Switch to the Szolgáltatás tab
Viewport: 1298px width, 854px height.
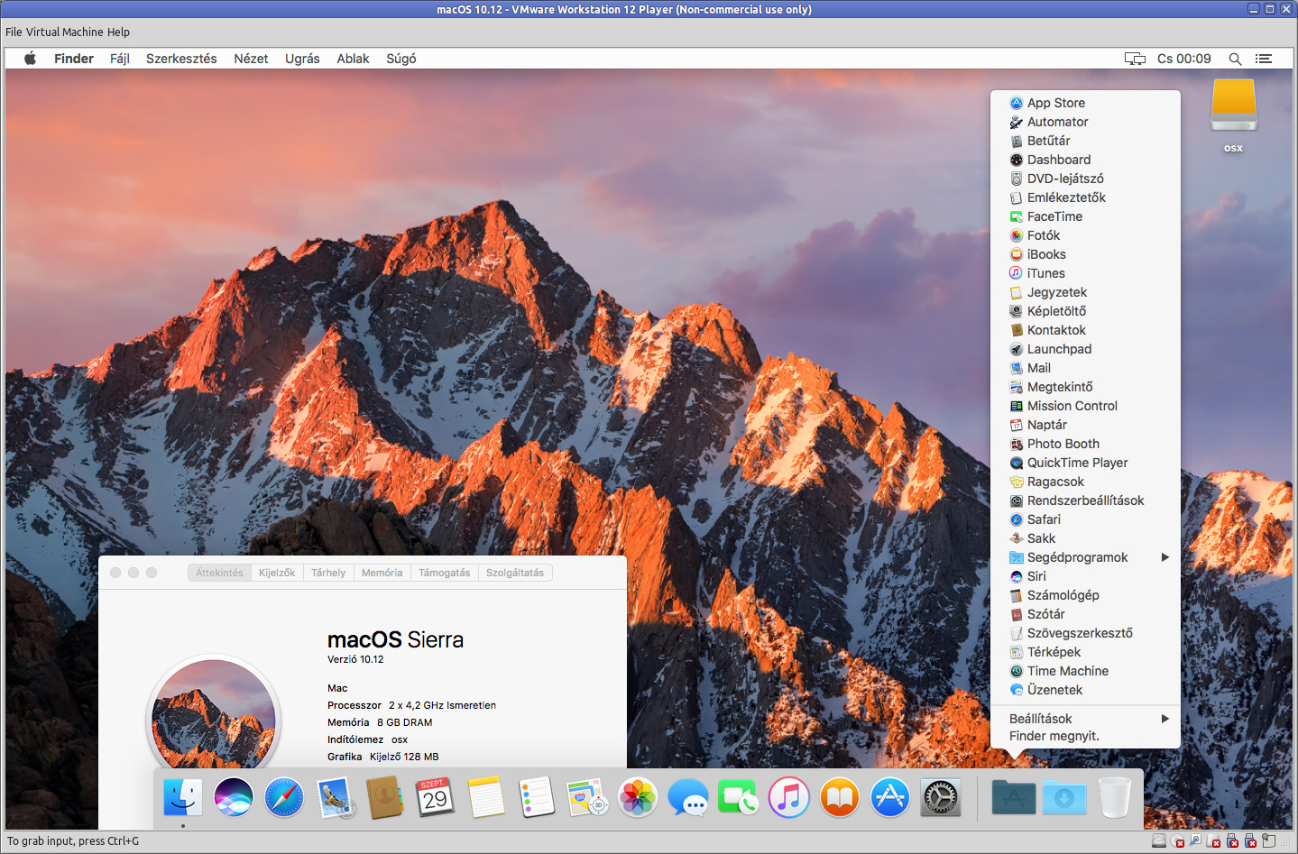click(515, 573)
